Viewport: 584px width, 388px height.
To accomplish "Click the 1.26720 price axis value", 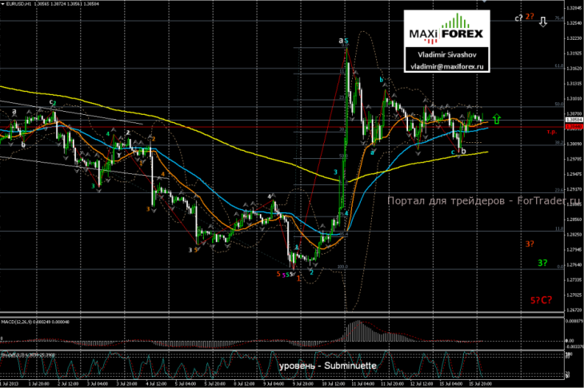I will (574, 310).
